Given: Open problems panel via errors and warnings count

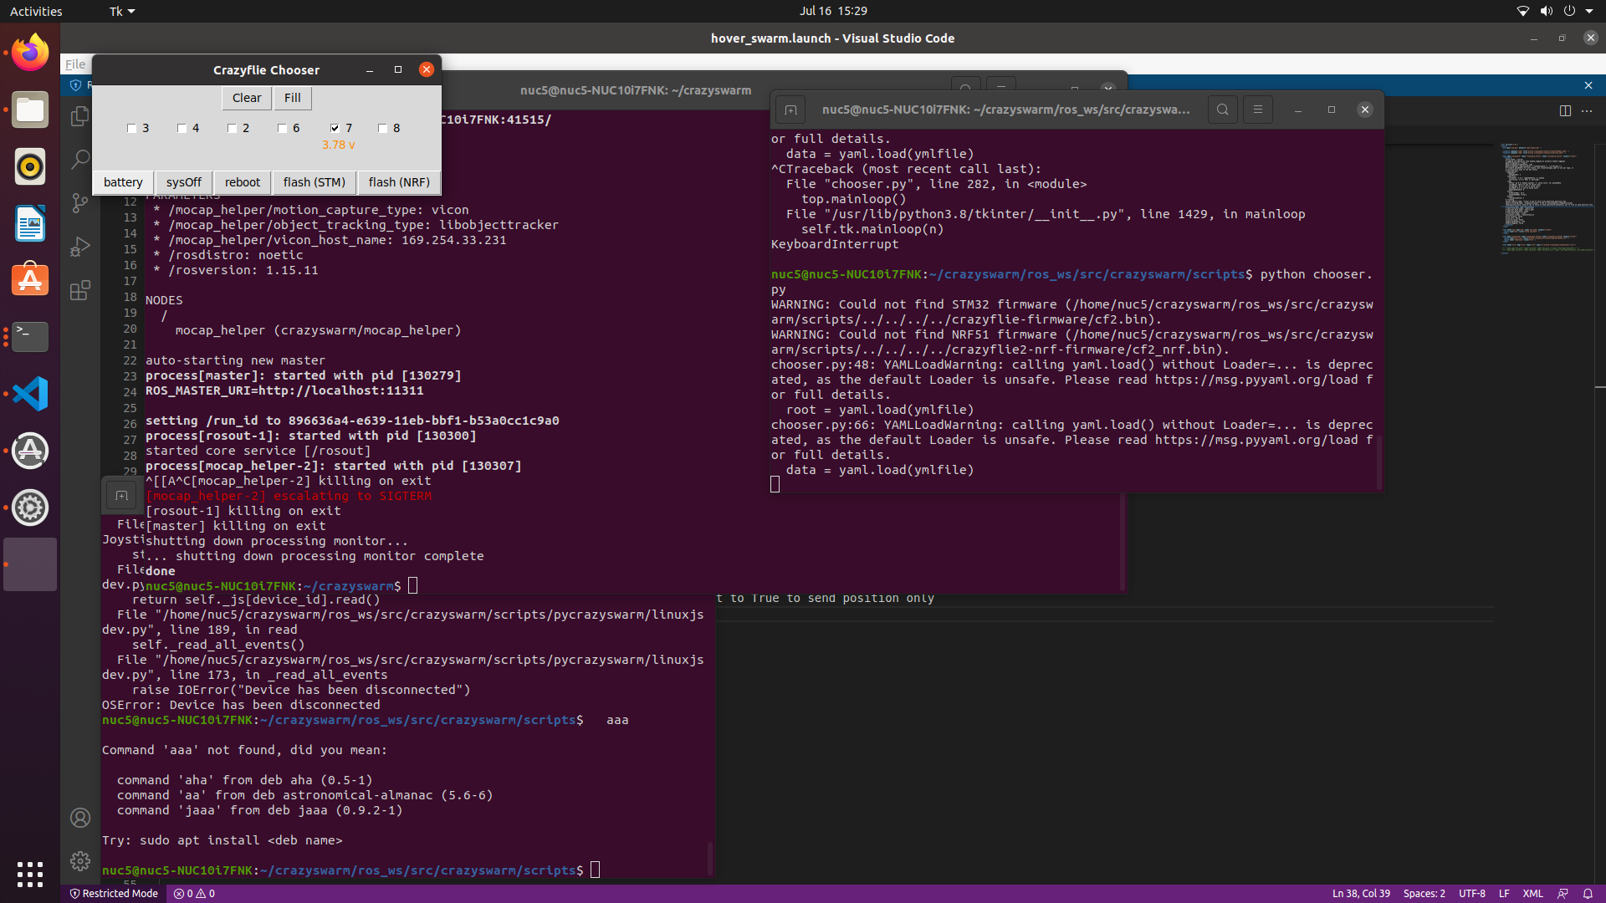Looking at the screenshot, I should pos(194,894).
